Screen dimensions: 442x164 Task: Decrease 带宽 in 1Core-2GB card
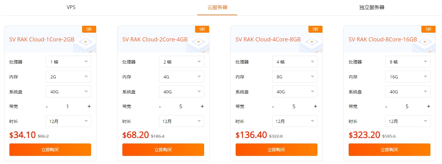(47, 106)
